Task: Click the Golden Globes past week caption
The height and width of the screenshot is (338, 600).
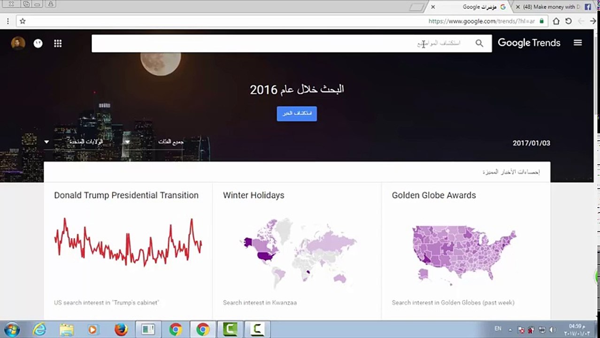Action: (453, 303)
